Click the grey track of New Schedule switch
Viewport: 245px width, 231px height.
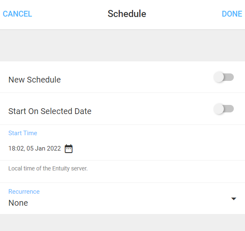(229, 77)
